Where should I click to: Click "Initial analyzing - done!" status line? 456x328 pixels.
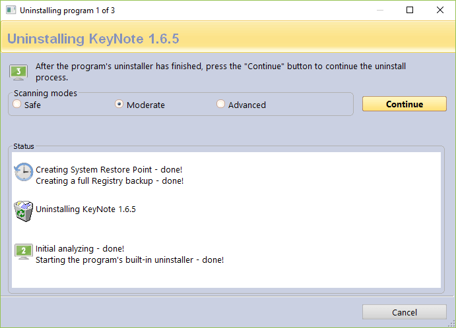(80, 249)
